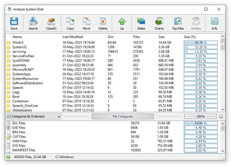Select the DLL Files category
This screenshot has height=166, width=231.
pos(19,123)
